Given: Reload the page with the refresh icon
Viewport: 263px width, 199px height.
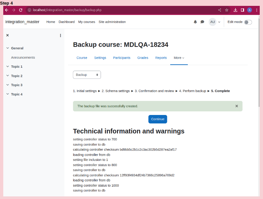Looking at the screenshot, I should coord(21,10).
